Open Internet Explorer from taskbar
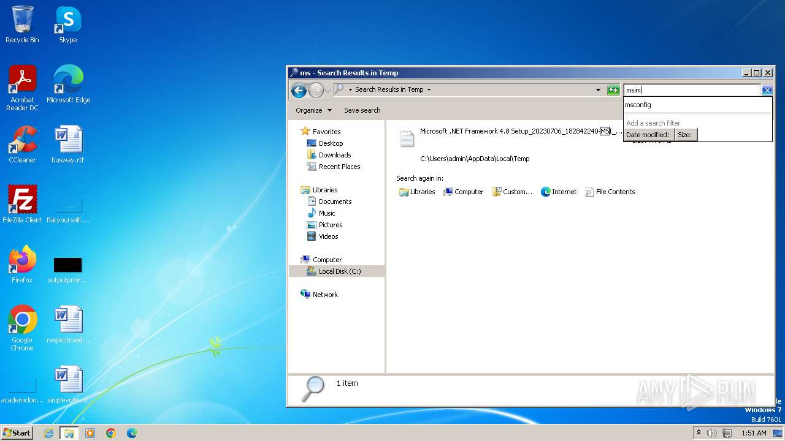Viewport: 785px width, 441px height. 49,433
